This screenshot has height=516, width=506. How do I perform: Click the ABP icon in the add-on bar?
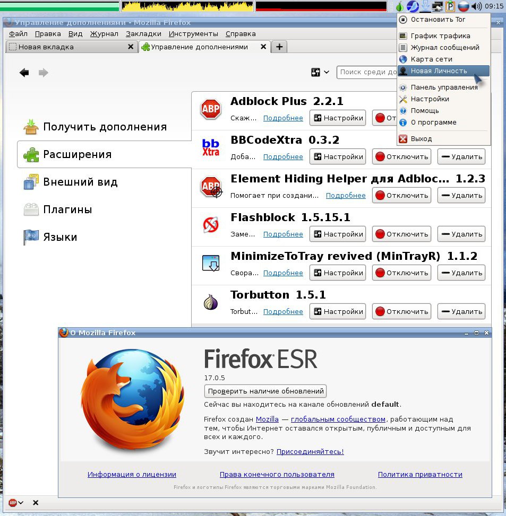click(13, 503)
